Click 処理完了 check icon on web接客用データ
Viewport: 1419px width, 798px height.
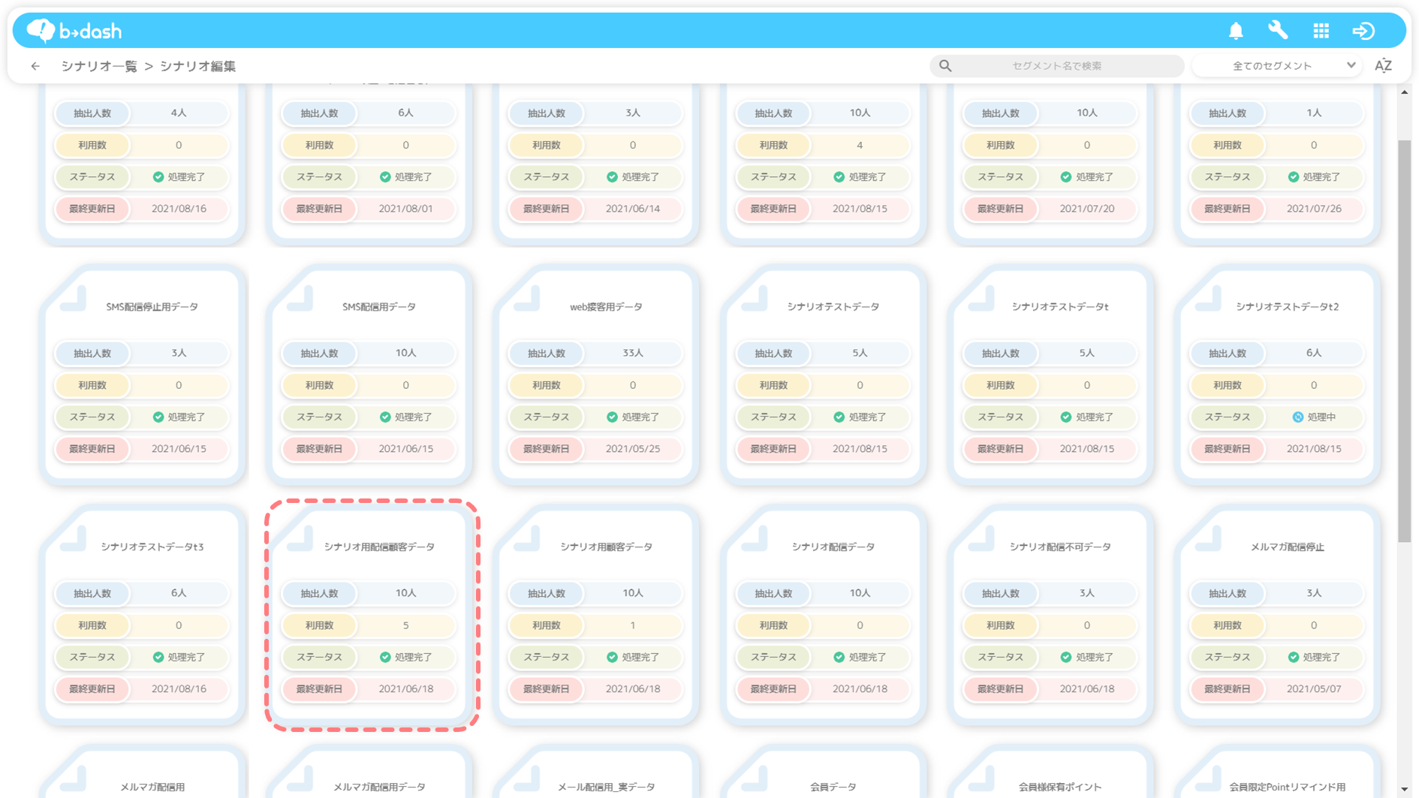(612, 417)
